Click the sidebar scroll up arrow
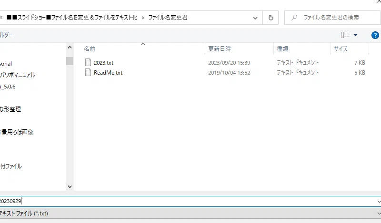381x223 pixels. click(70, 48)
